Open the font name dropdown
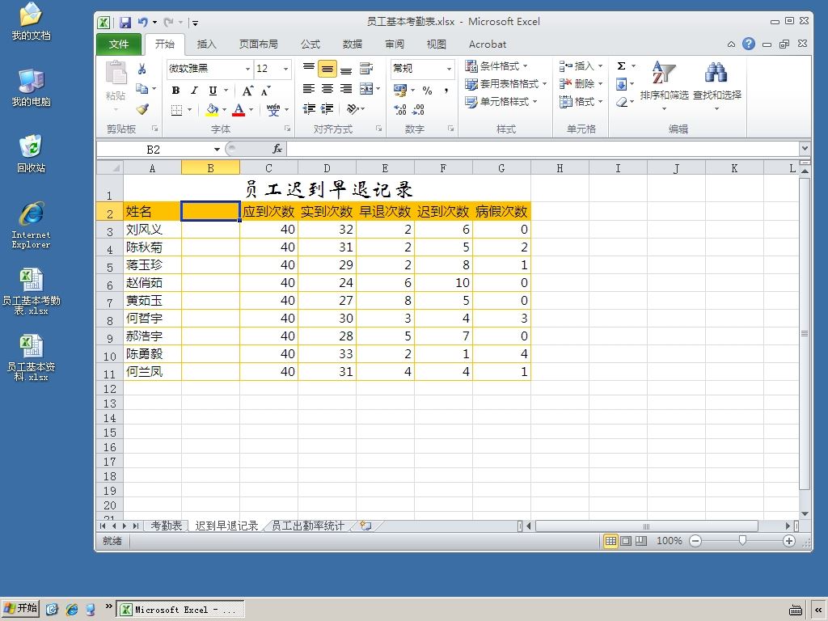The image size is (828, 621). tap(247, 70)
